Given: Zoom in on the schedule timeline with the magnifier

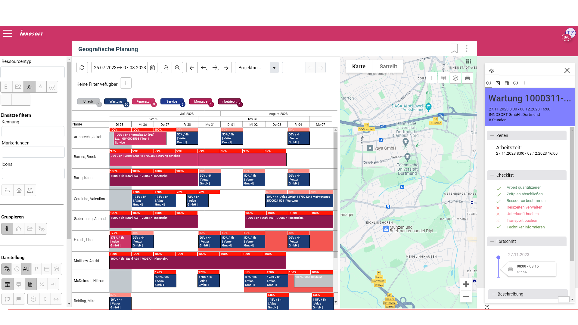Looking at the screenshot, I should pos(177,67).
